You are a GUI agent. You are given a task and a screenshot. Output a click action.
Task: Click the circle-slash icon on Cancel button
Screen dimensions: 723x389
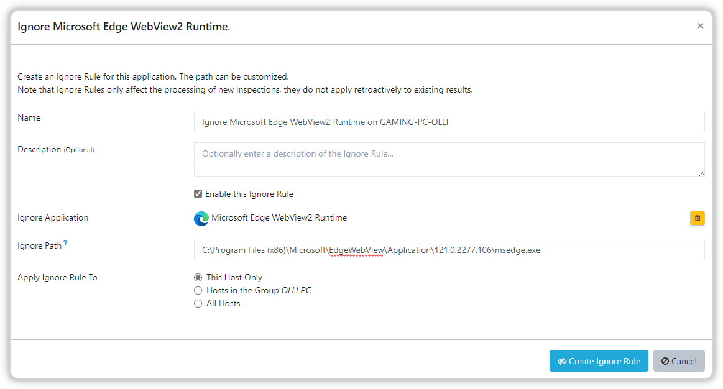665,361
